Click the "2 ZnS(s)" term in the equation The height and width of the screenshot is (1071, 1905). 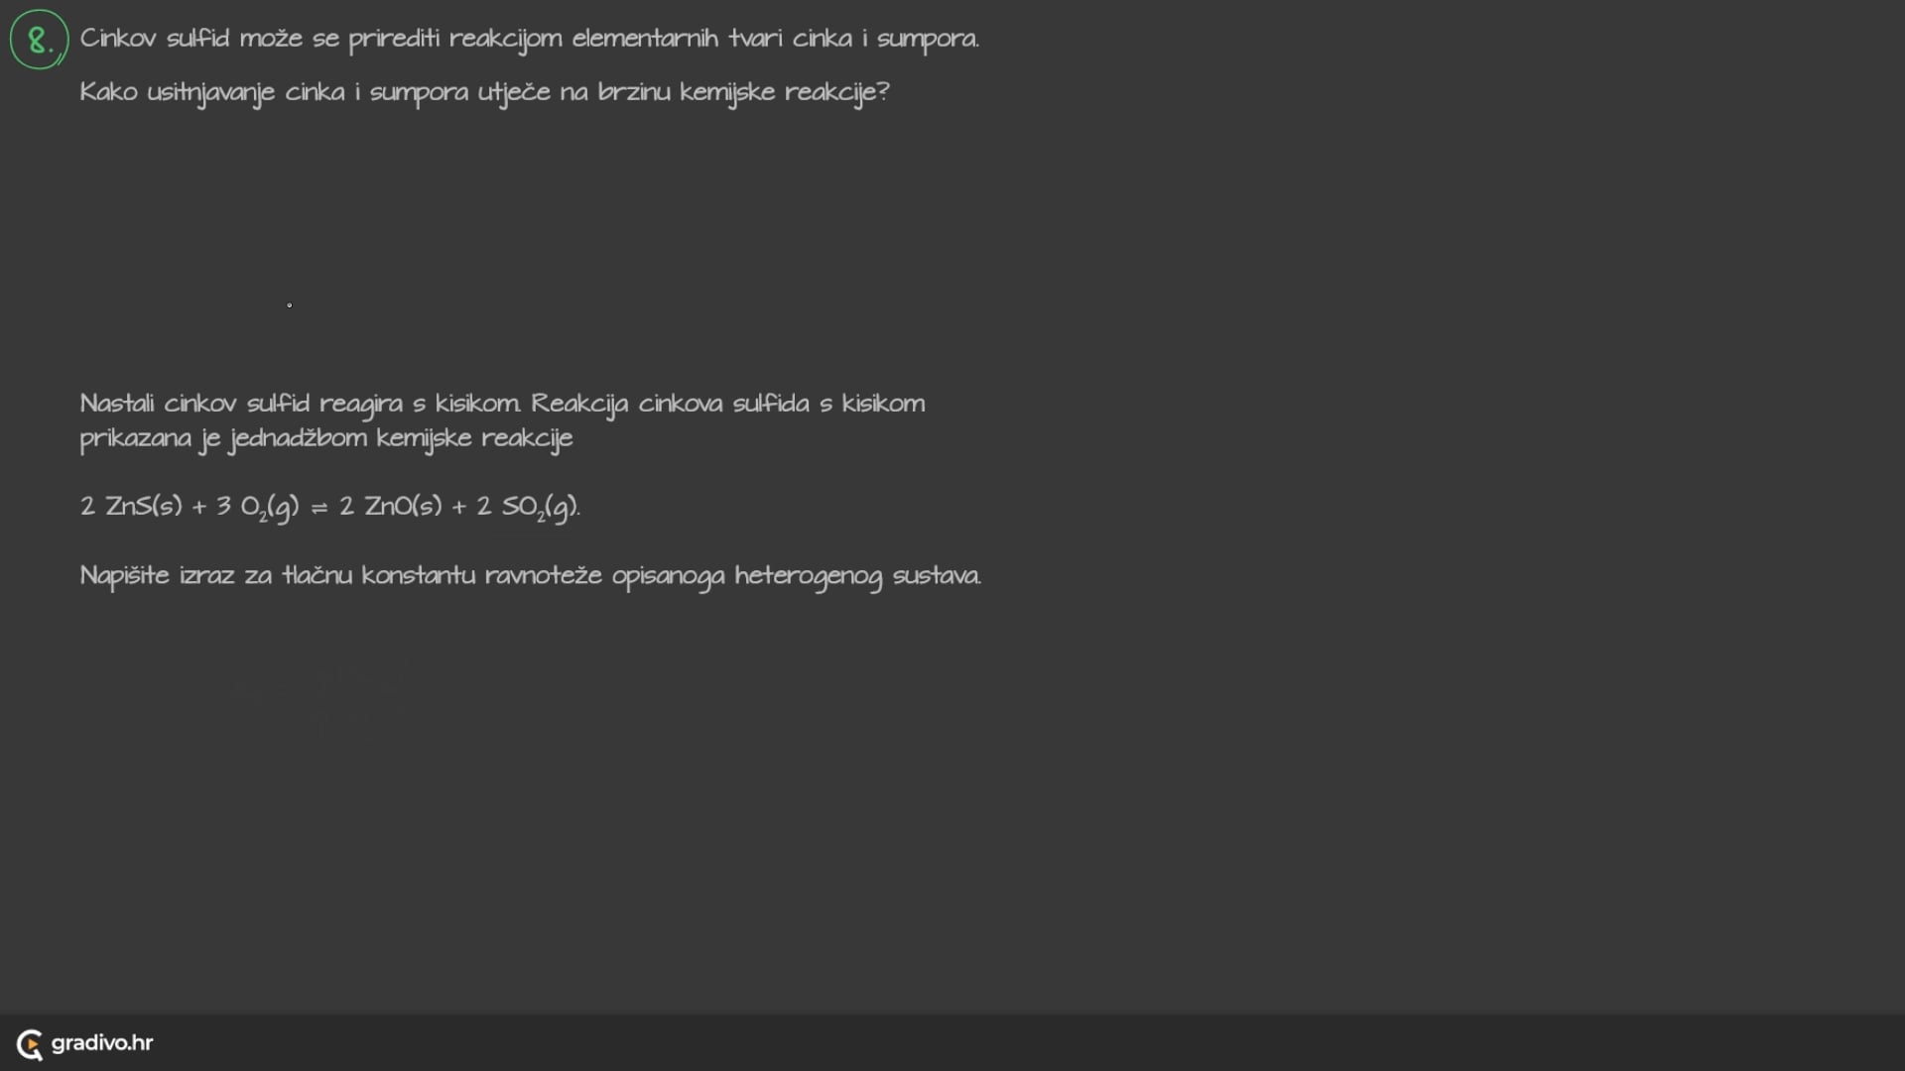click(131, 507)
